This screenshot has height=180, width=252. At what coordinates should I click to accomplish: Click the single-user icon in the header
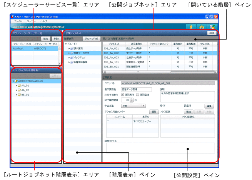190,27
